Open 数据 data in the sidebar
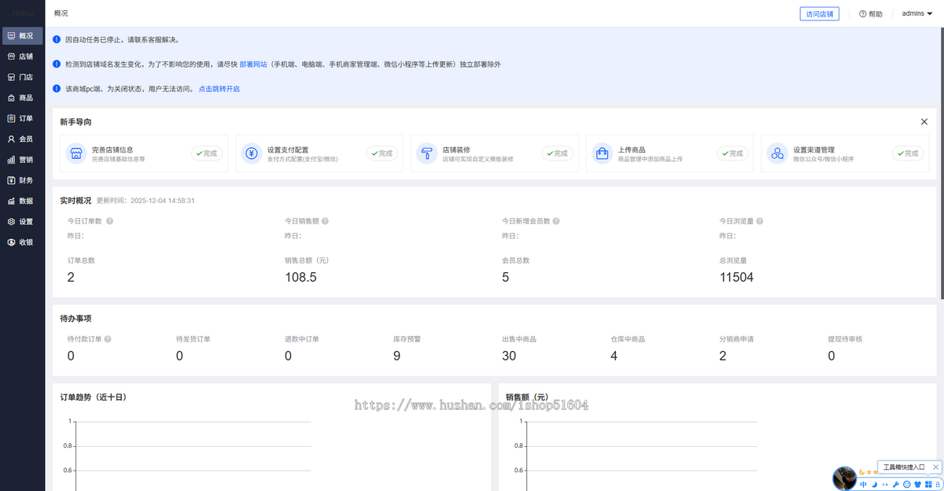The height and width of the screenshot is (491, 944). click(x=22, y=201)
